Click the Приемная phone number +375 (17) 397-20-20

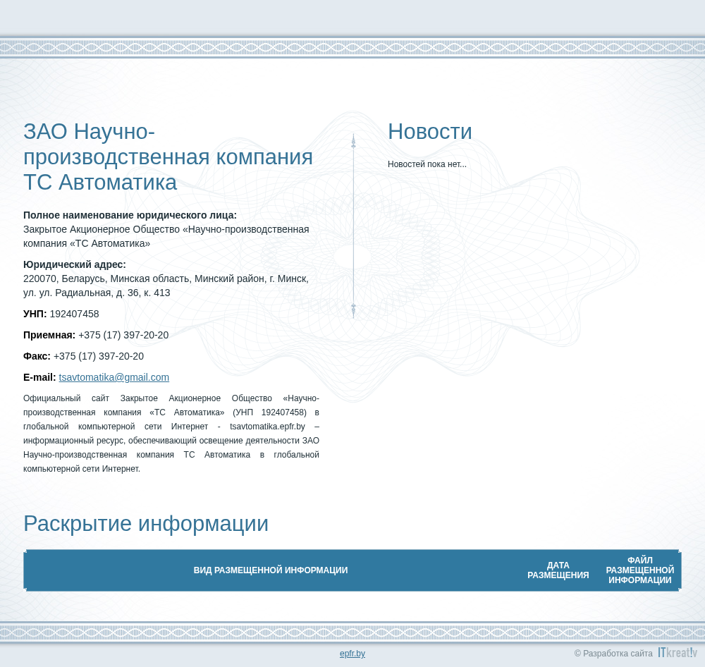point(123,335)
